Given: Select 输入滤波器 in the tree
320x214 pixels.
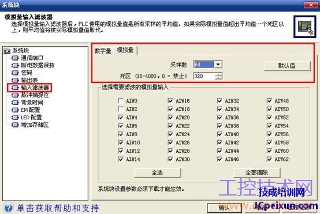Looking at the screenshot, I should pyautogui.click(x=35, y=88).
